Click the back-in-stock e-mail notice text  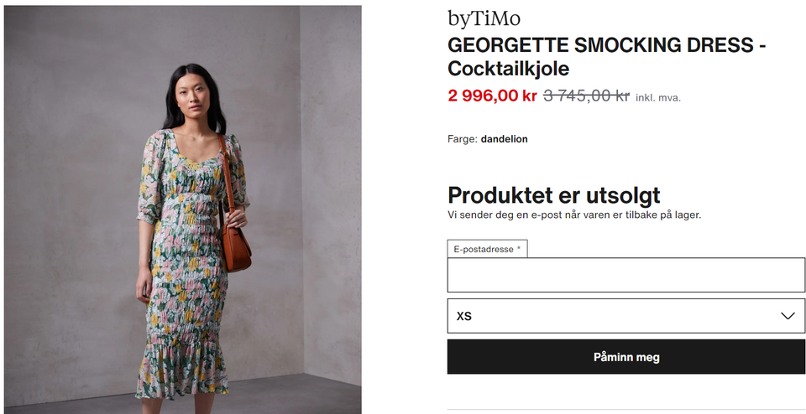pos(574,215)
